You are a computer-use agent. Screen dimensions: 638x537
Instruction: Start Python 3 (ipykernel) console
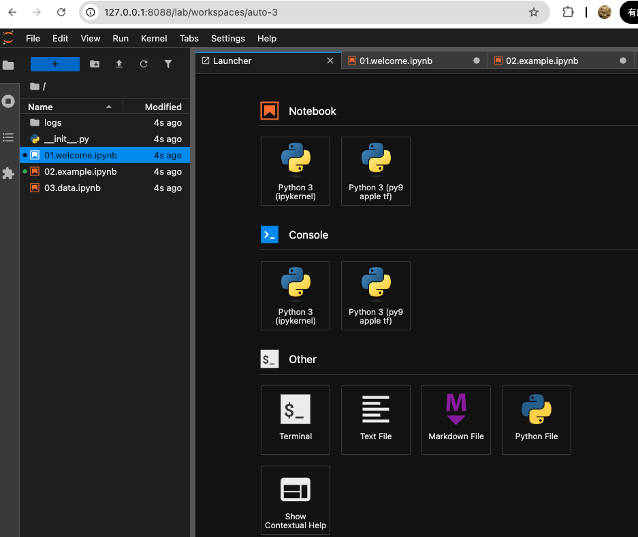296,295
